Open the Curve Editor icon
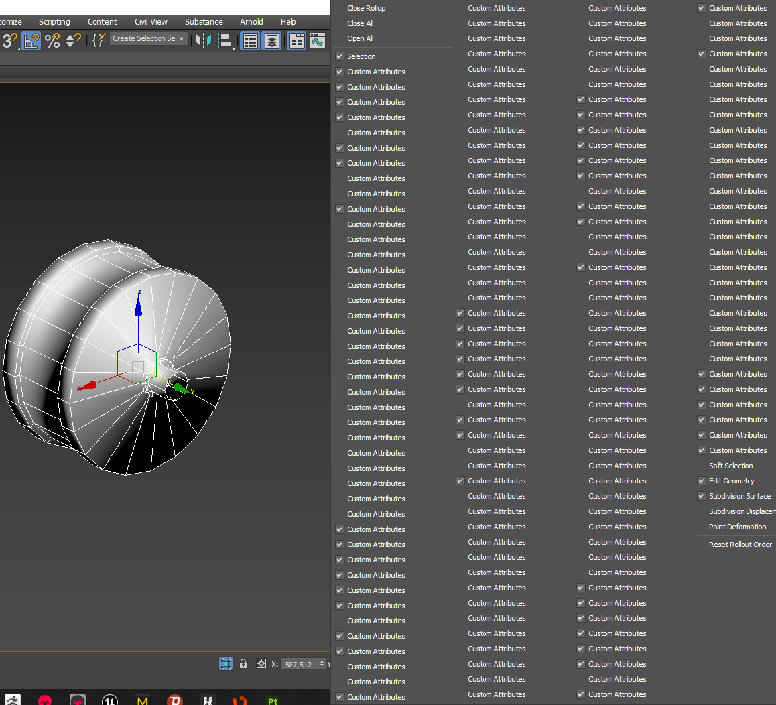776x705 pixels. [x=317, y=41]
